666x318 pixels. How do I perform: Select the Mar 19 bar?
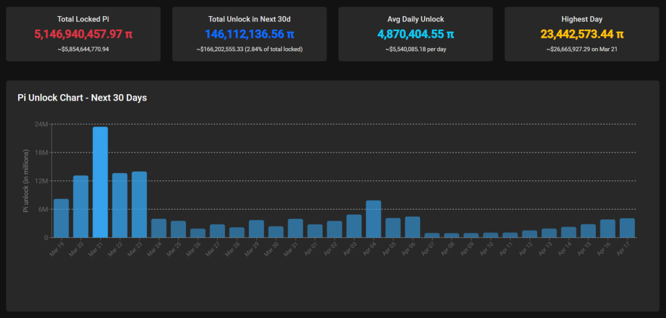pos(61,218)
